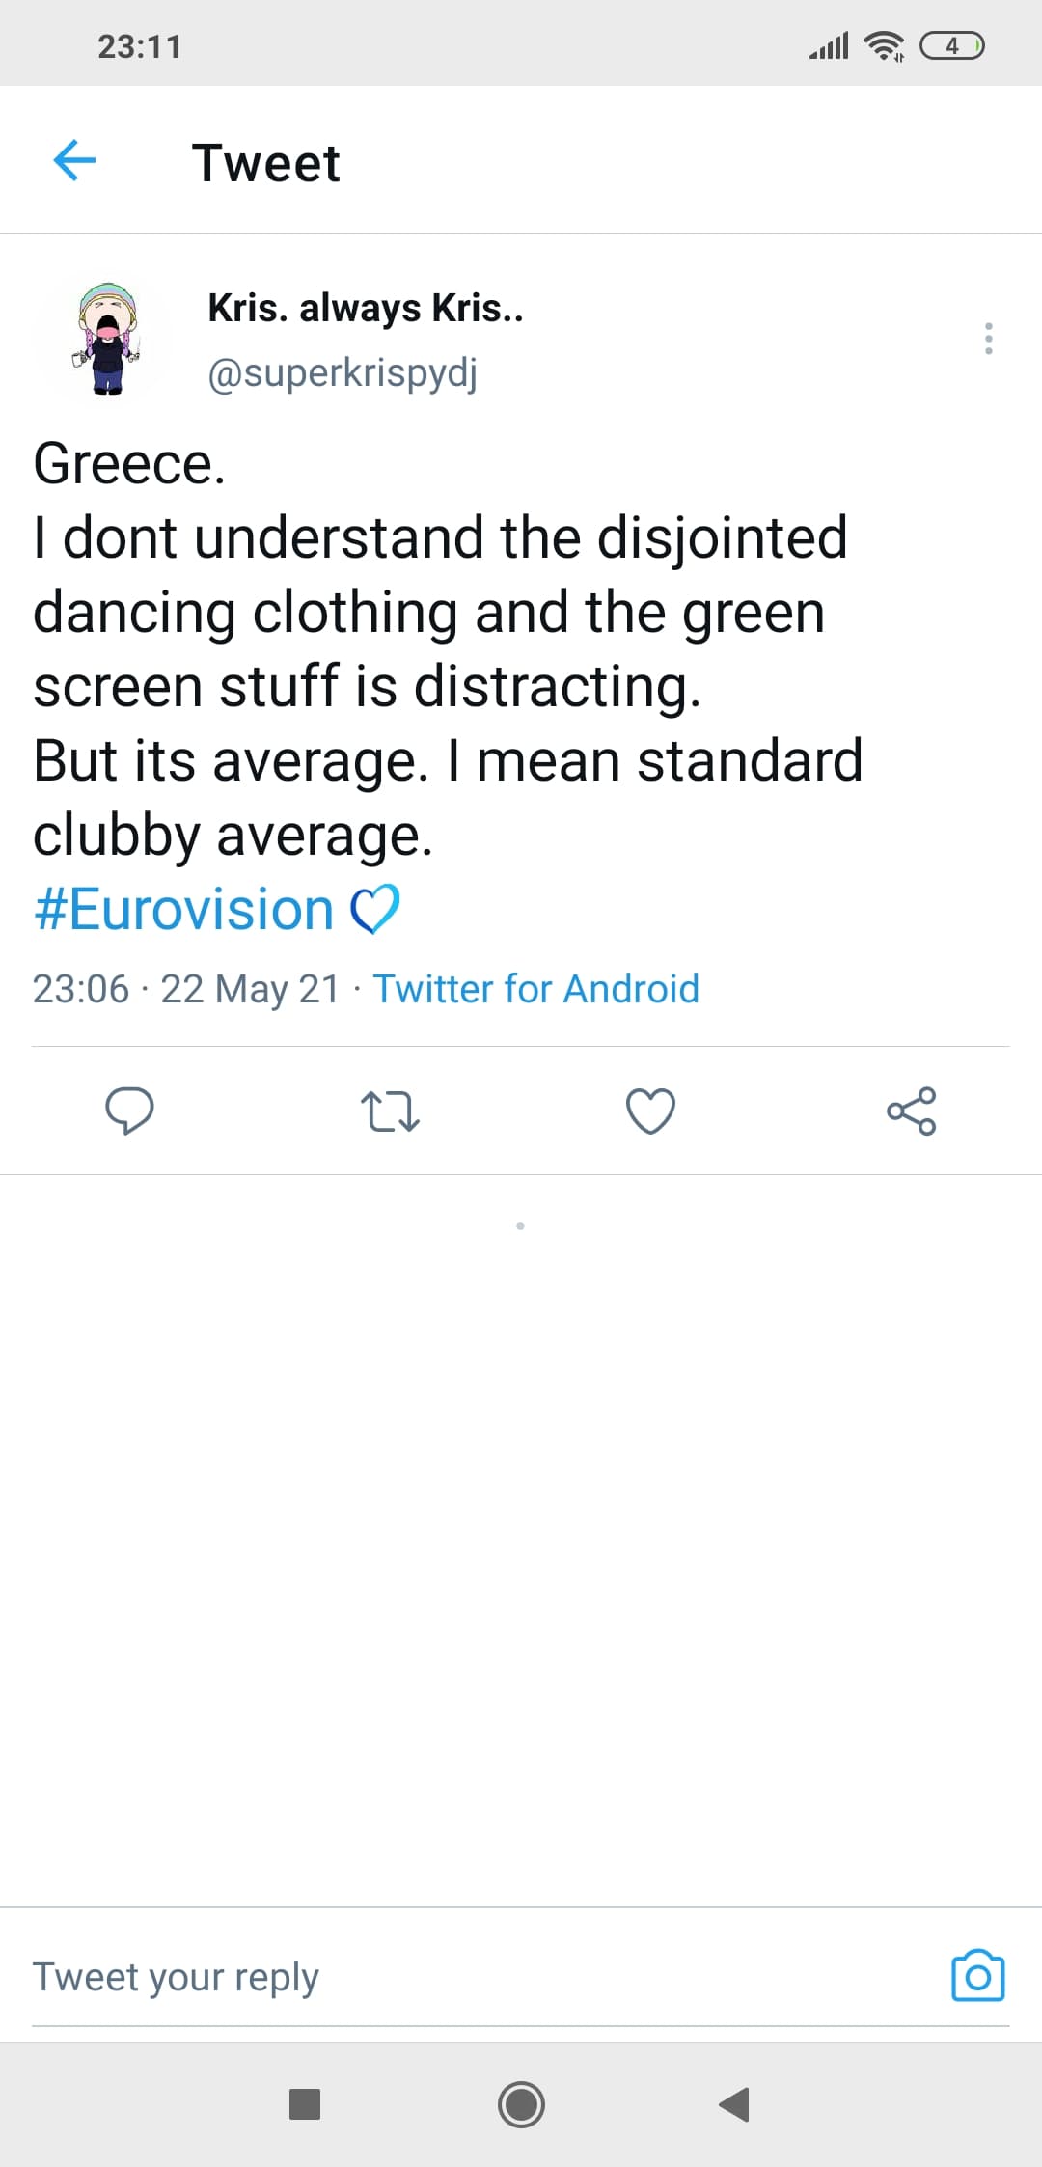1042x2167 pixels.
Task: Retweet this tweet with the arrows icon
Action: coord(390,1111)
